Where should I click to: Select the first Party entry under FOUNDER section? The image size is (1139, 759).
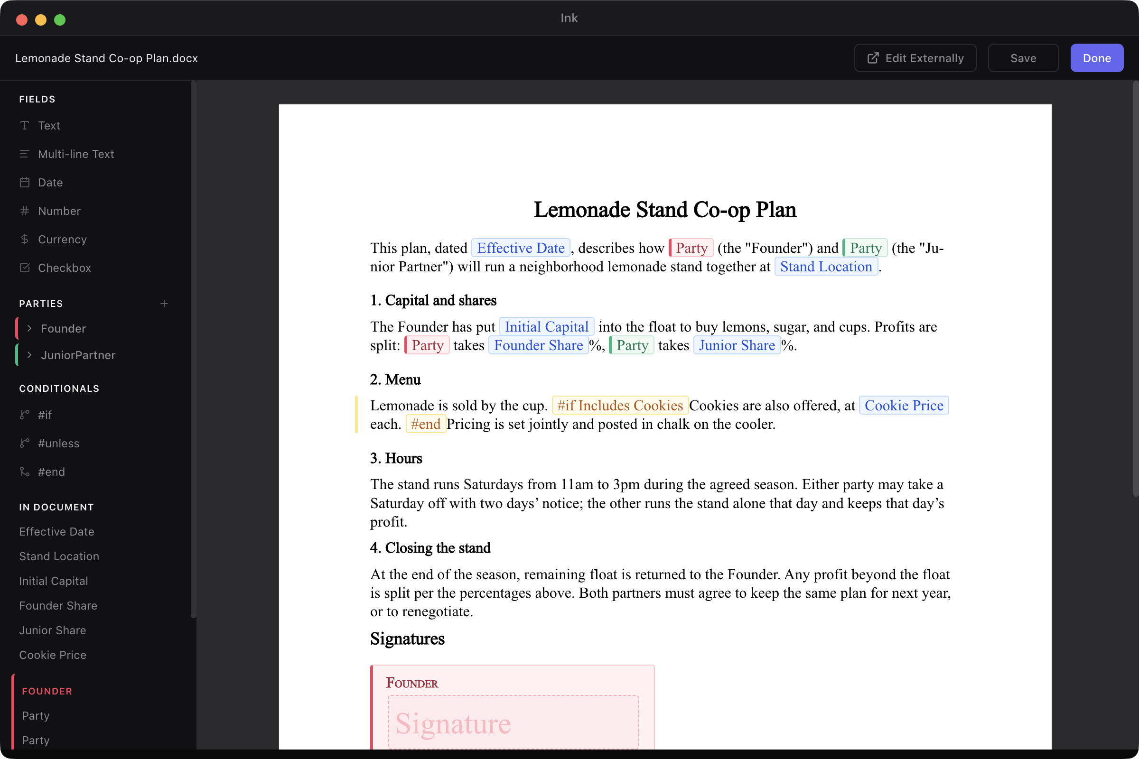coord(36,715)
